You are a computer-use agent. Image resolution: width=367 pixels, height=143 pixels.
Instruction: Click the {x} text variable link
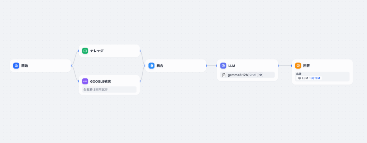coord(315,78)
